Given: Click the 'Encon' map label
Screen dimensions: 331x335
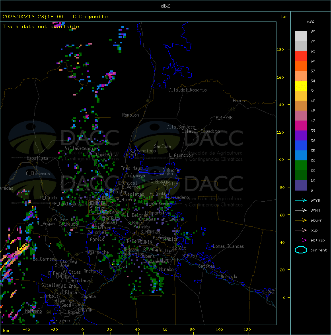Looking at the screenshot, I should [x=239, y=101].
